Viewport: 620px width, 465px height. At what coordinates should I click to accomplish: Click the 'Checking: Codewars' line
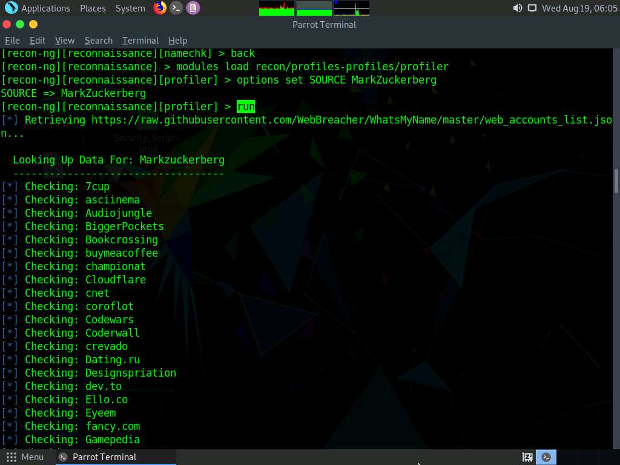68,320
